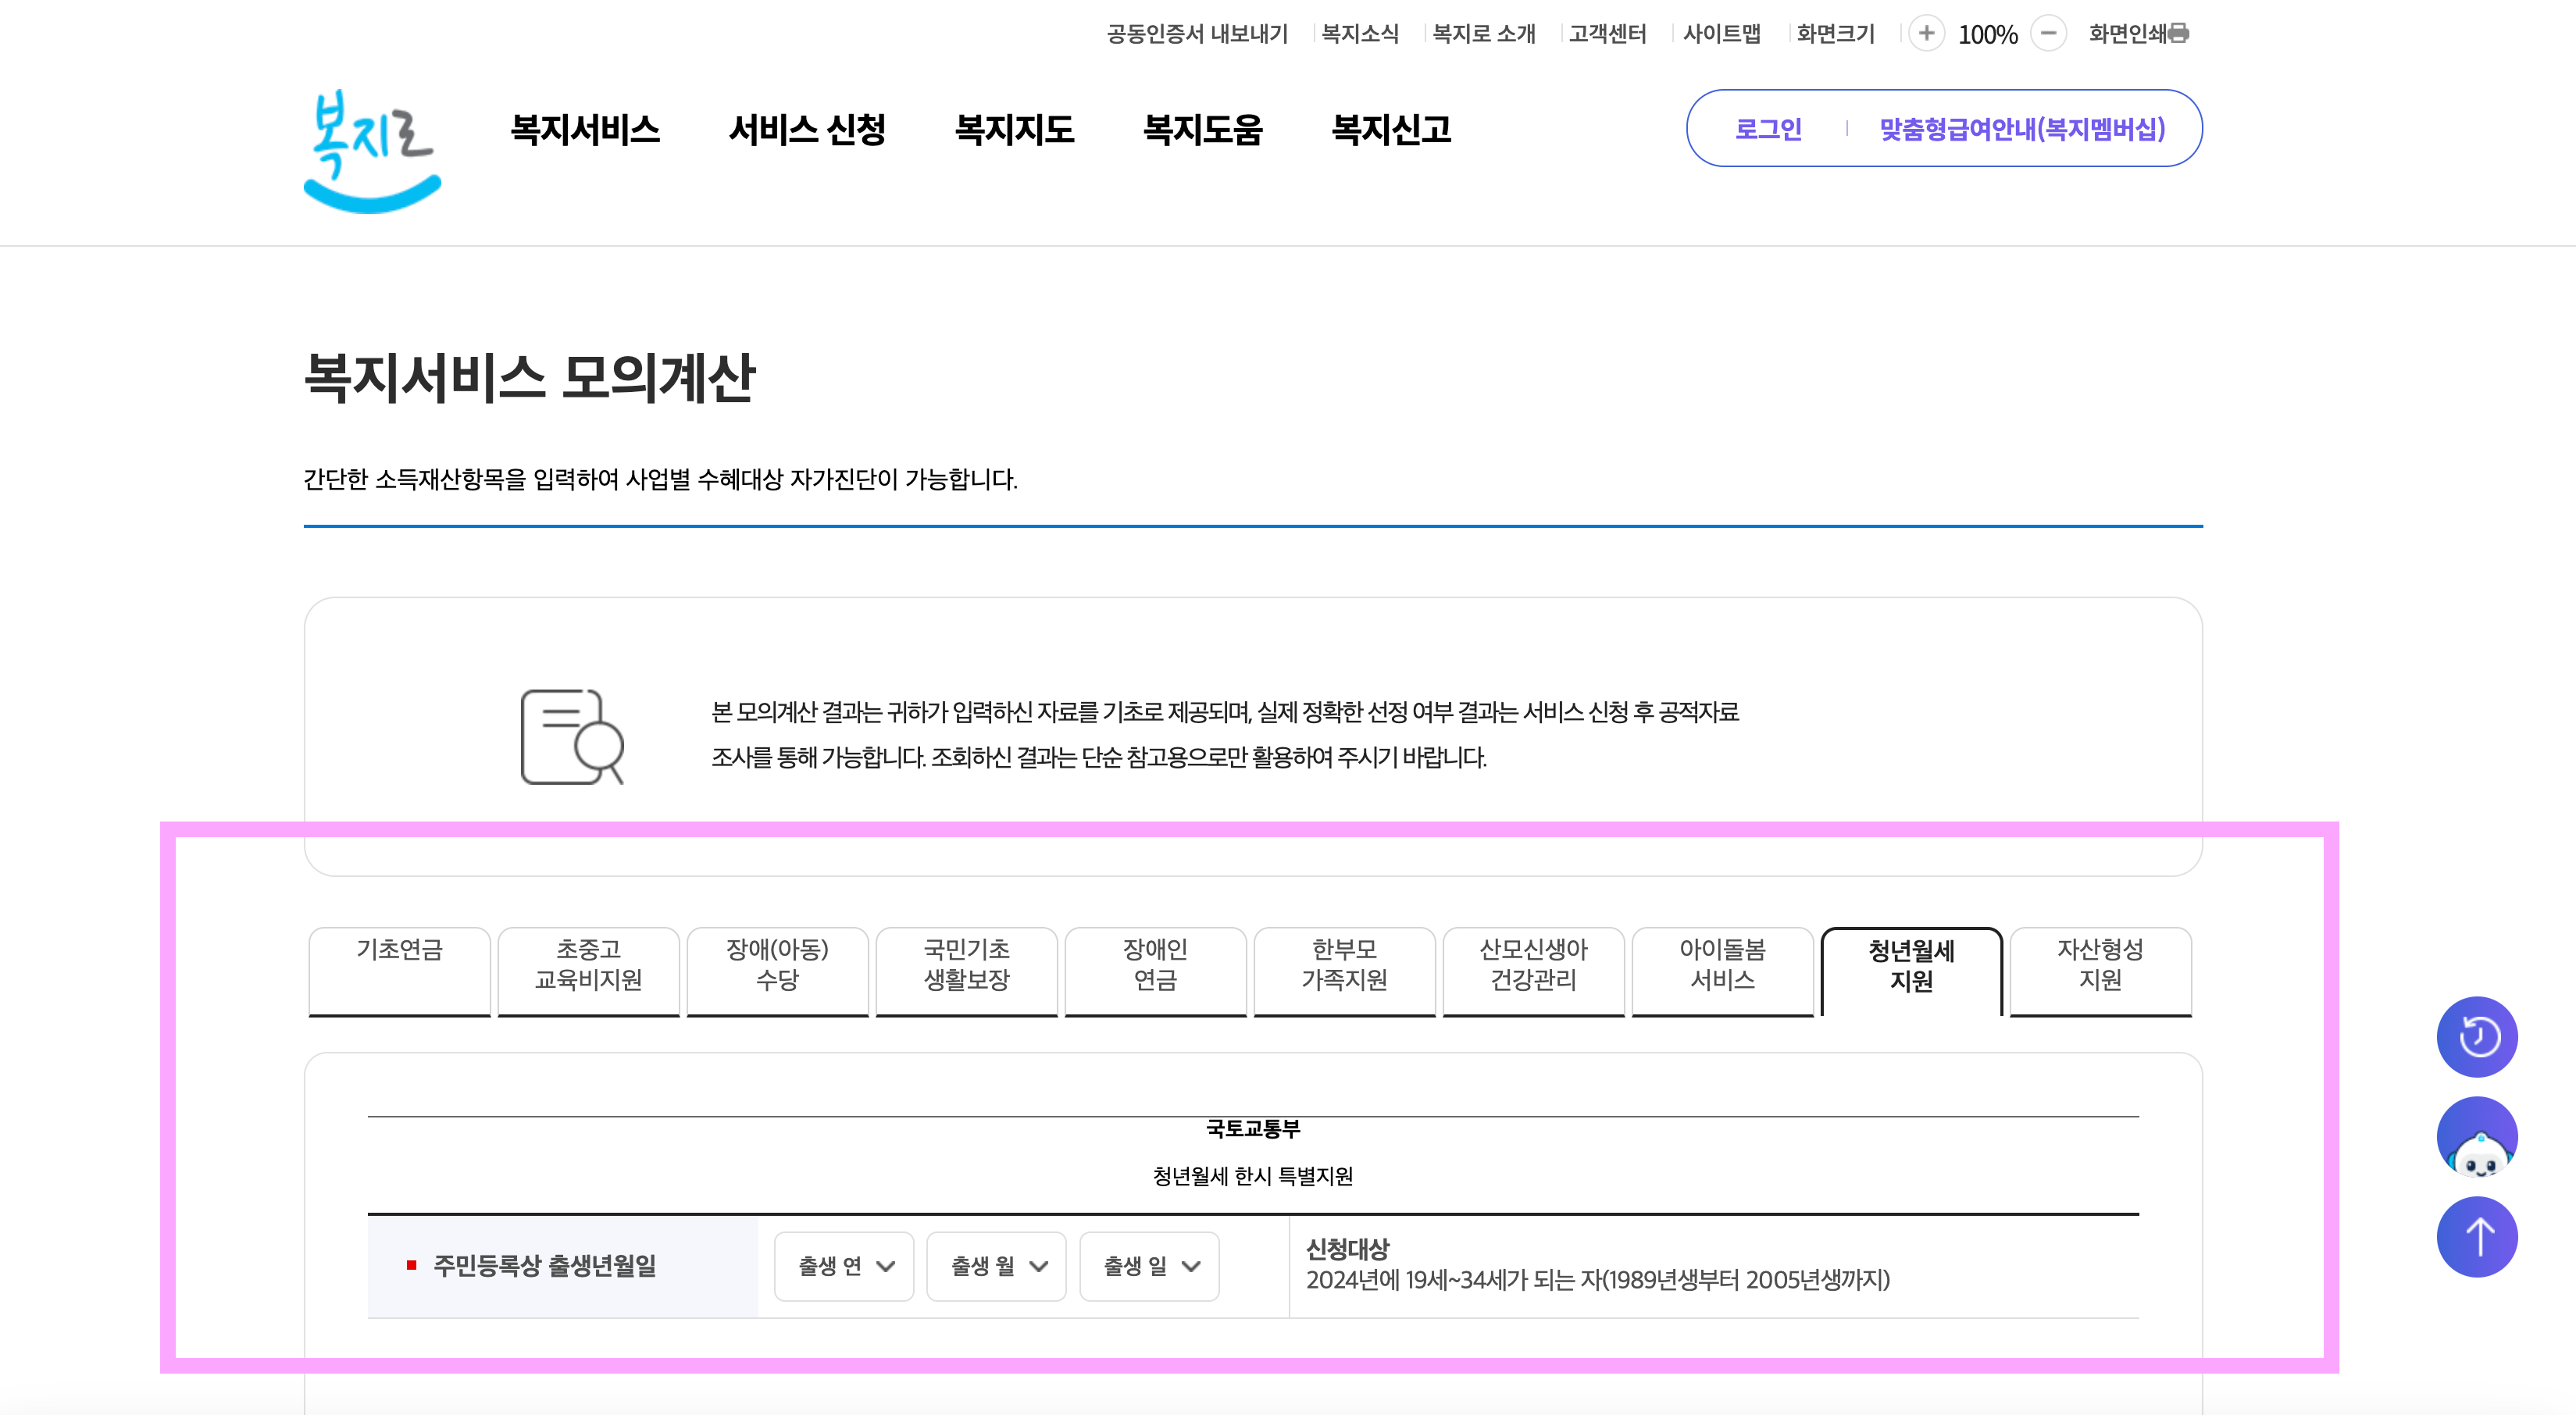Open the 출생 일 dropdown
The height and width of the screenshot is (1415, 2576).
(x=1149, y=1266)
